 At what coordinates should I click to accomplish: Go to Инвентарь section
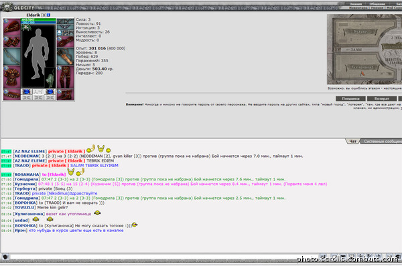[x=358, y=8]
